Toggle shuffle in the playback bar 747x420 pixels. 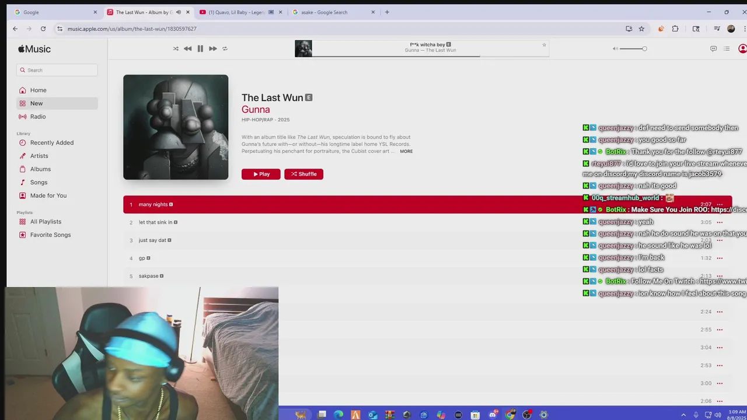(176, 48)
